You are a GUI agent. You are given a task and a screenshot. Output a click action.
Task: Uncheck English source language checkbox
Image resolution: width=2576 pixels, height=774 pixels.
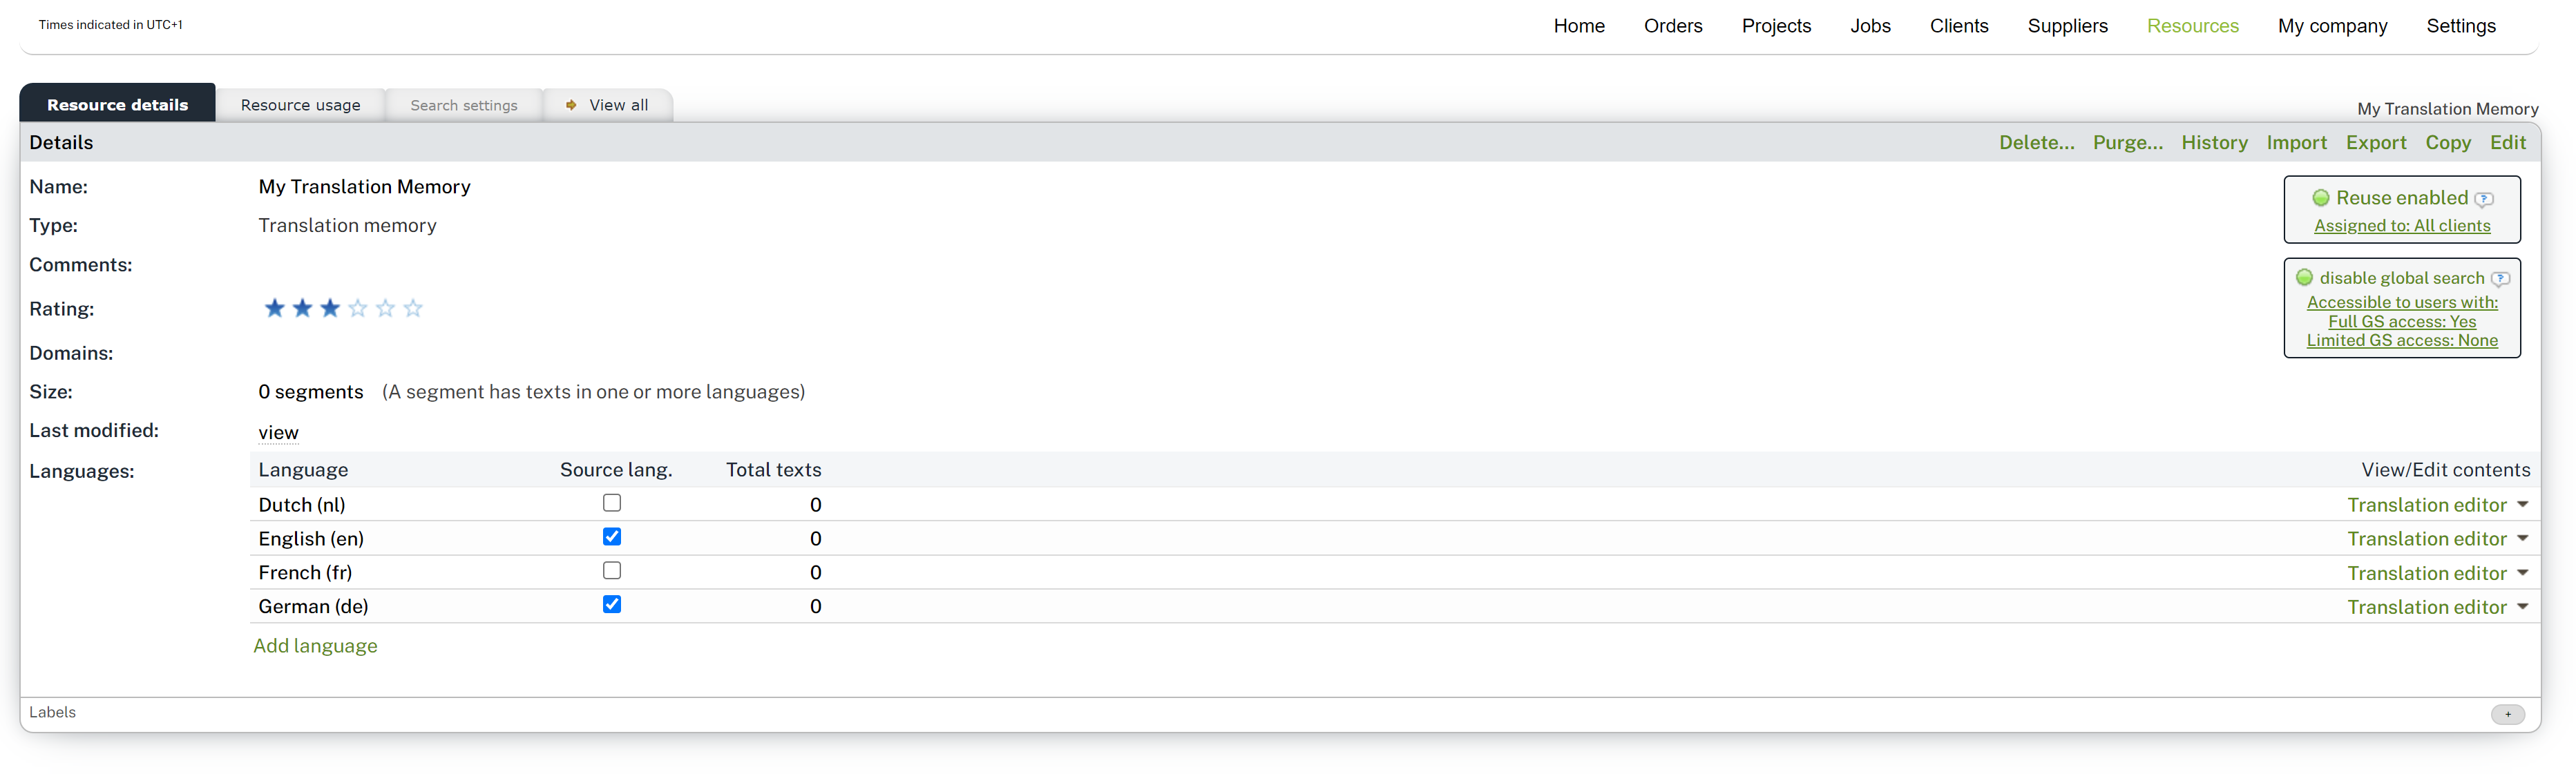[x=612, y=537]
